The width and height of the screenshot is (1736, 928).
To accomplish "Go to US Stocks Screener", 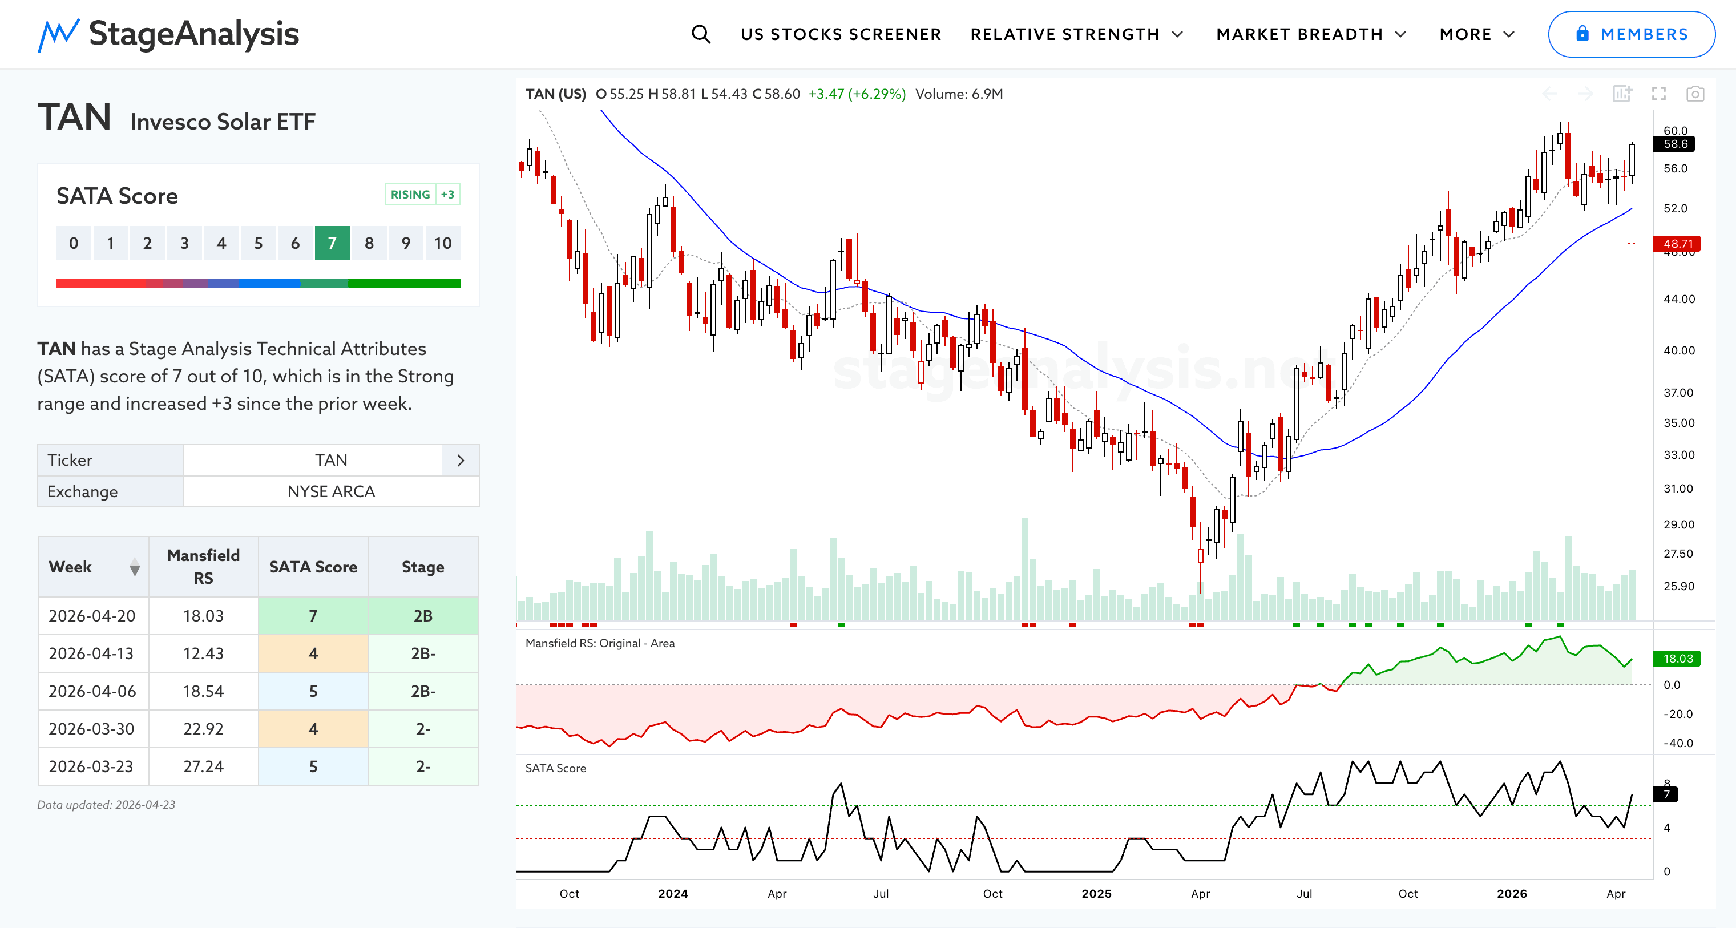I will coord(841,34).
